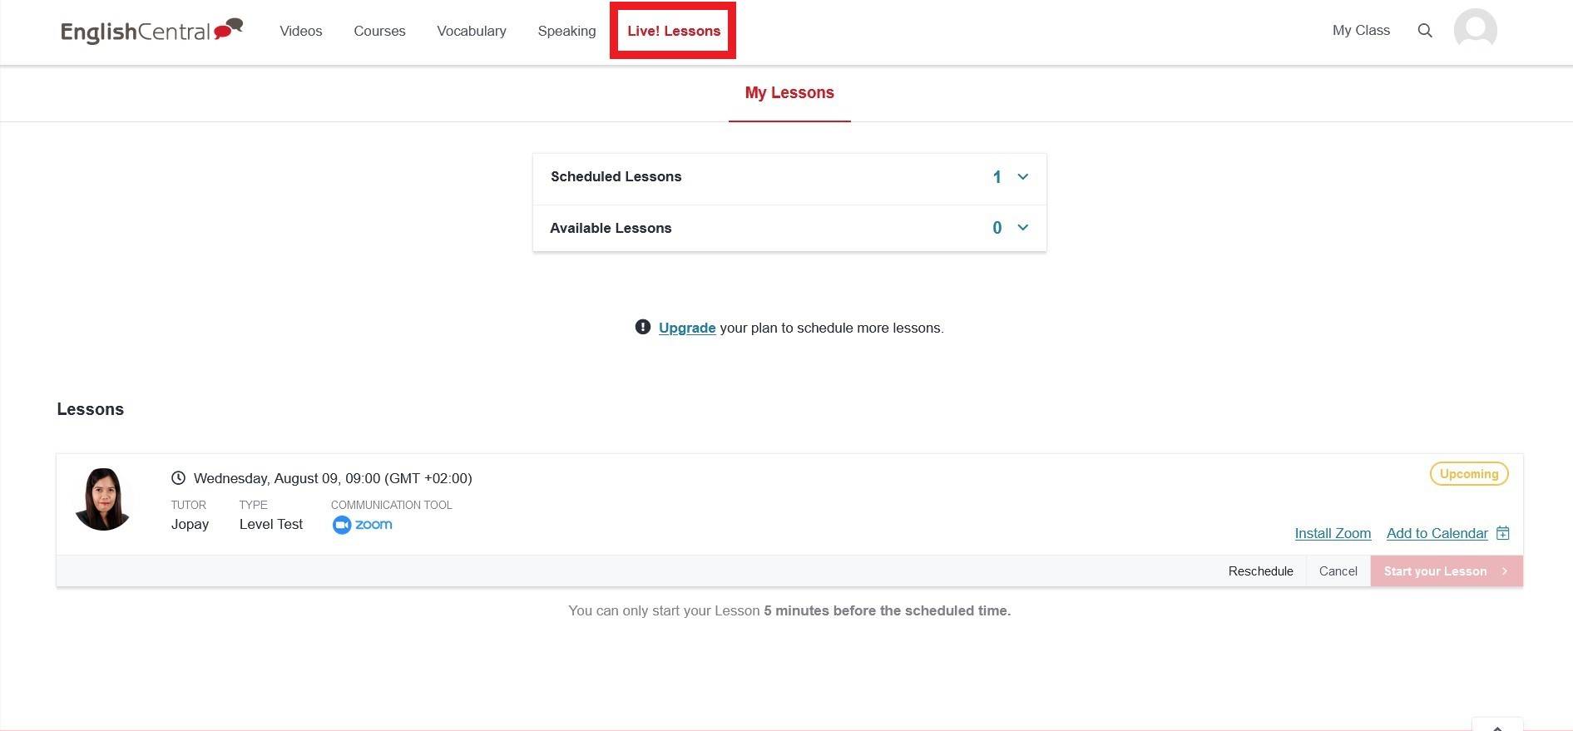Click the calendar icon beside Add to Calendar
This screenshot has height=731, width=1573.
click(x=1503, y=533)
